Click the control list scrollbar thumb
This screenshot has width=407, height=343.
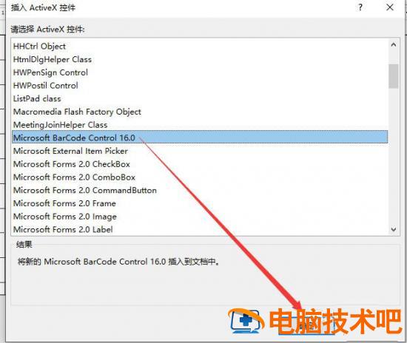pos(394,76)
